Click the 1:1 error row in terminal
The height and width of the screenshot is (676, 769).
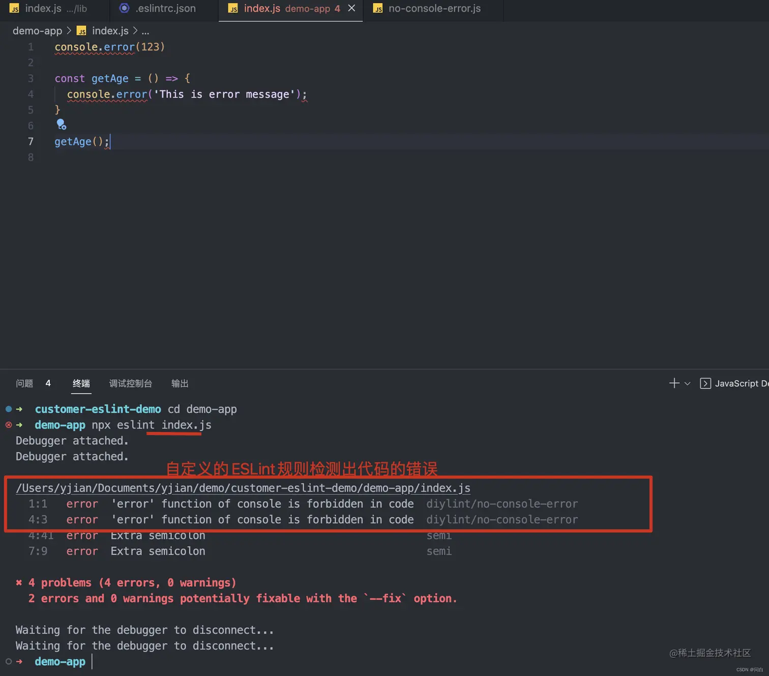coord(303,504)
